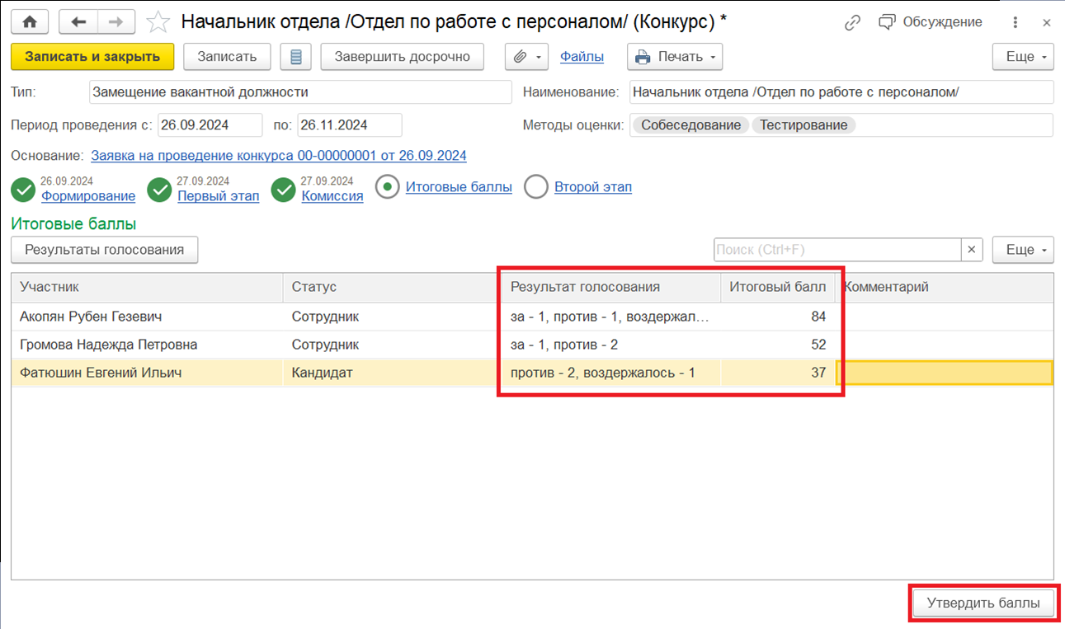Viewport: 1065px width, 629px height.
Task: Go forward with the right arrow
Action: tap(115, 22)
